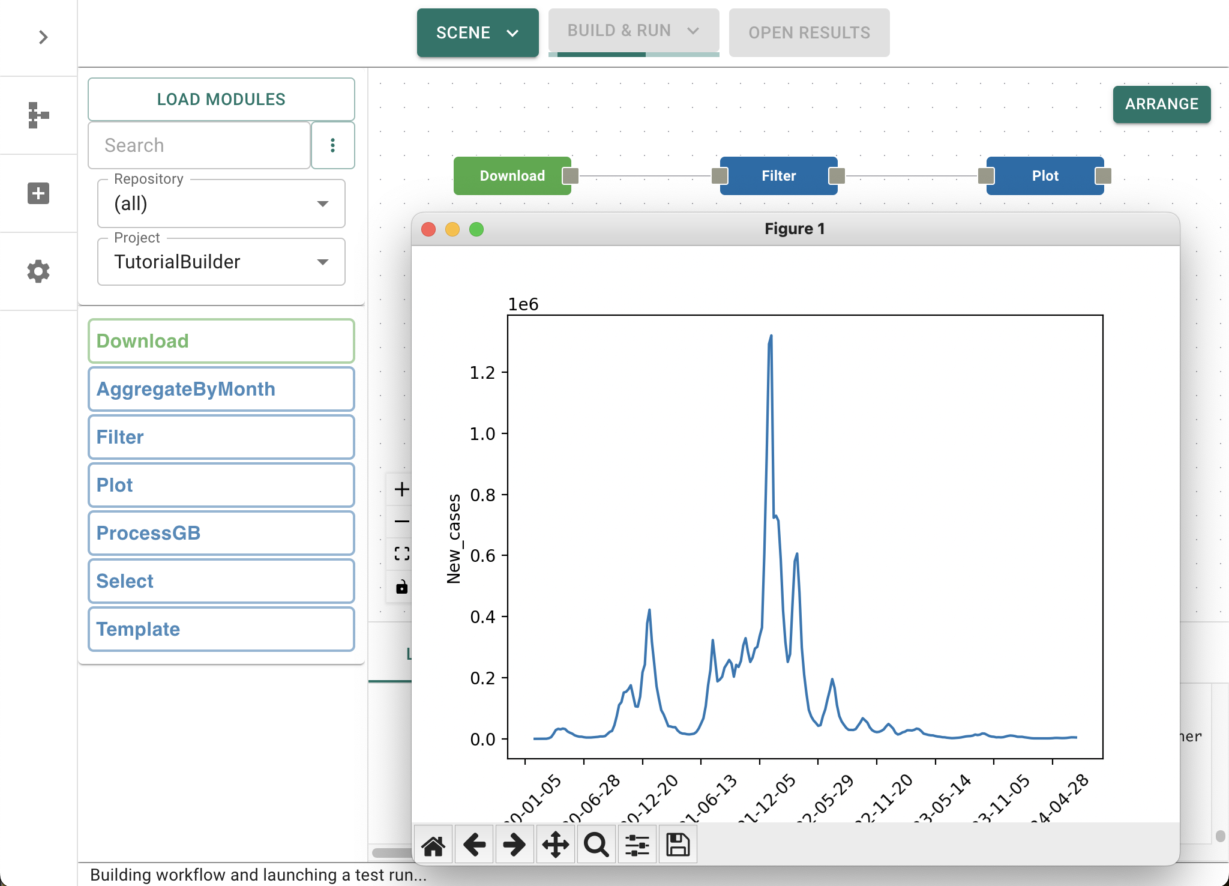Click the canvas zoom-in plus button
The height and width of the screenshot is (886, 1229).
pyautogui.click(x=401, y=489)
